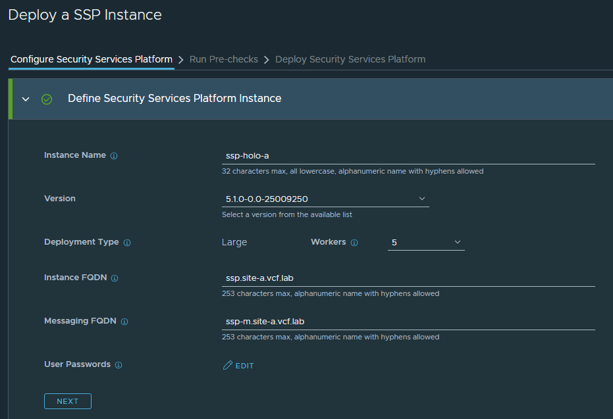Expand the Workers count dropdown
Screen dimensions: 613x419
(426, 243)
